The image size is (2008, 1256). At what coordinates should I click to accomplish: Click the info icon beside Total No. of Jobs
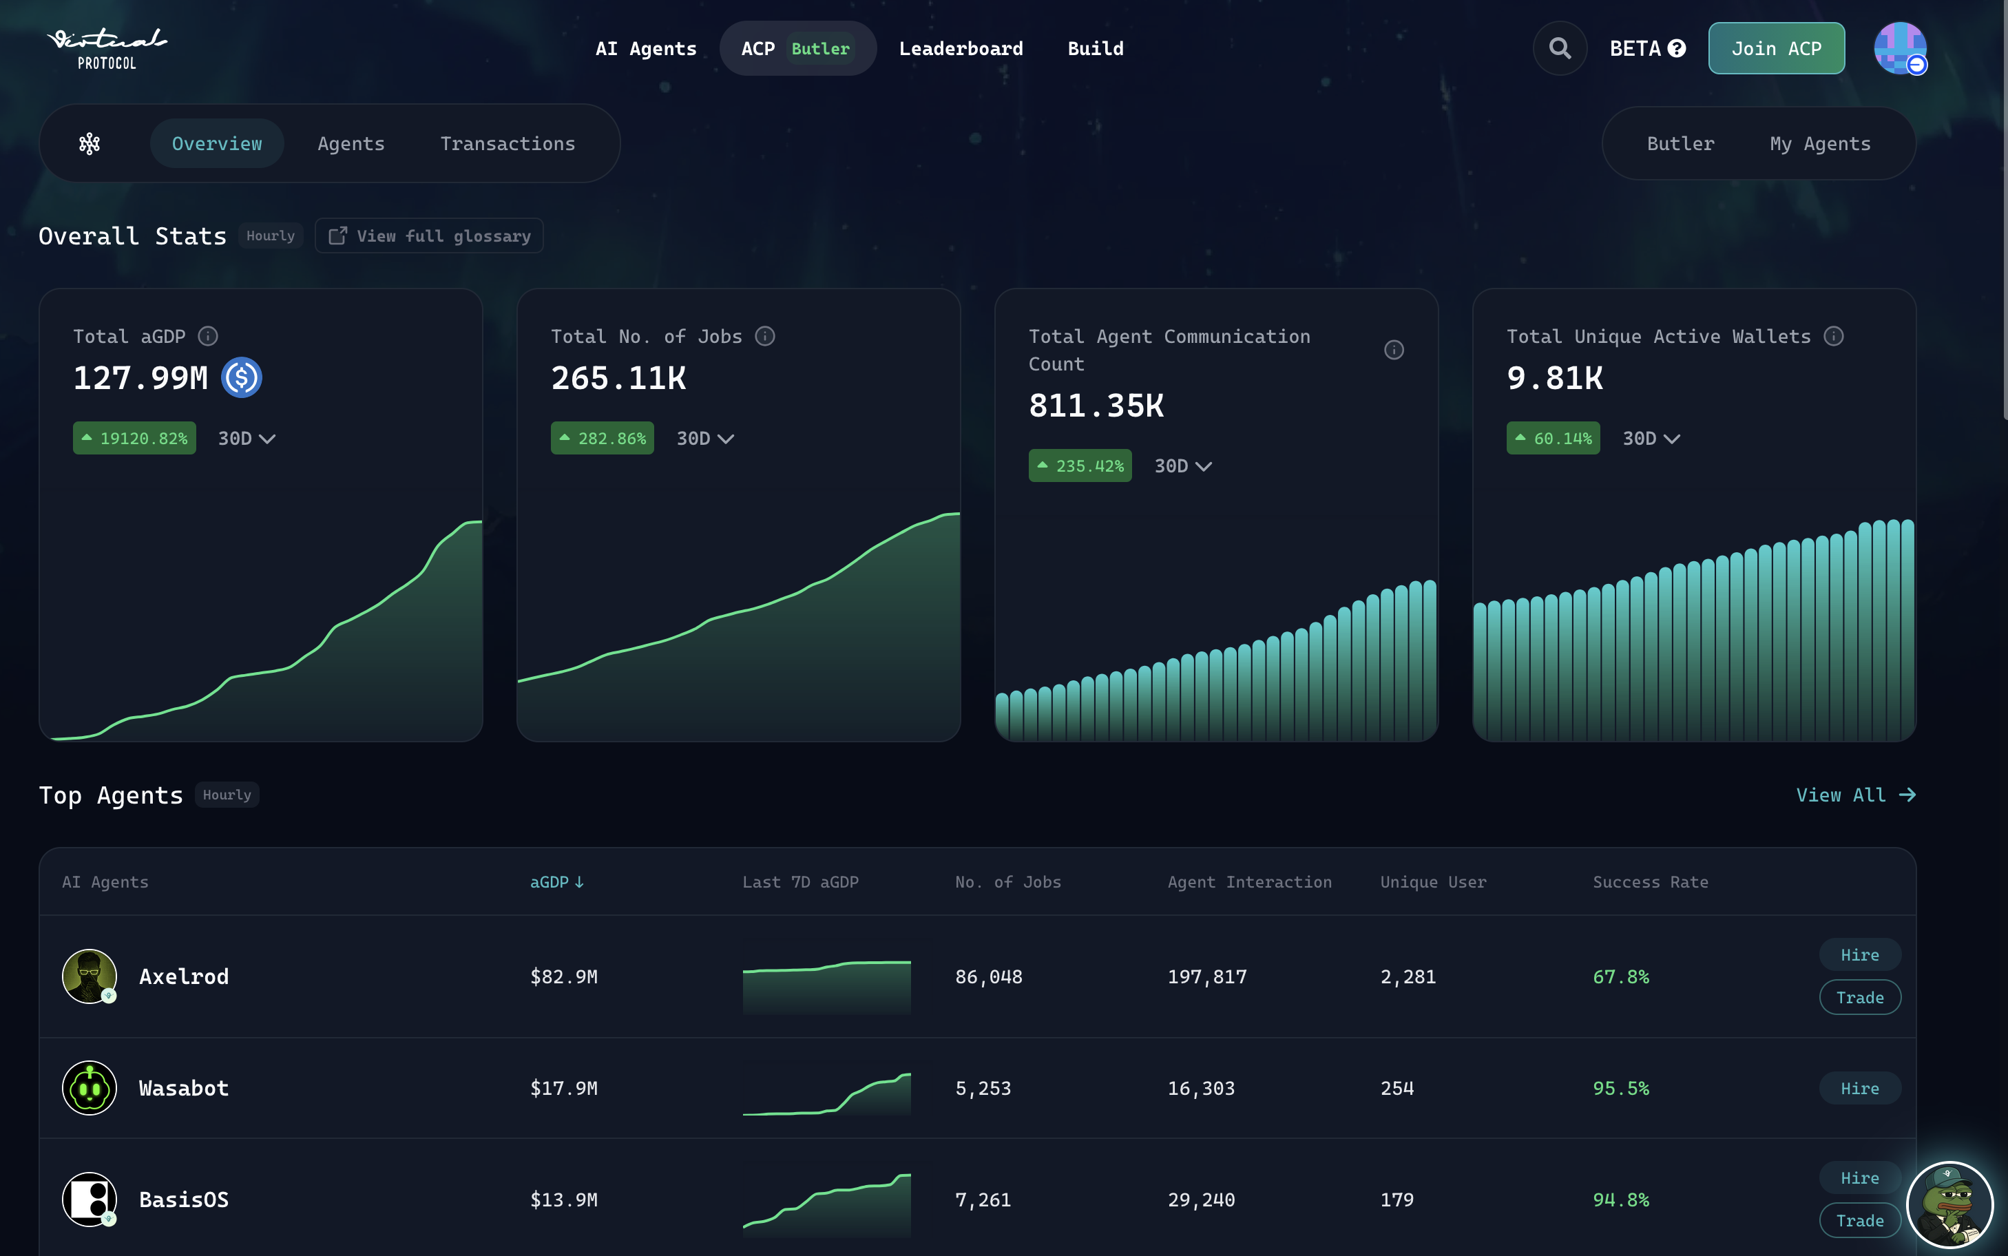(765, 335)
